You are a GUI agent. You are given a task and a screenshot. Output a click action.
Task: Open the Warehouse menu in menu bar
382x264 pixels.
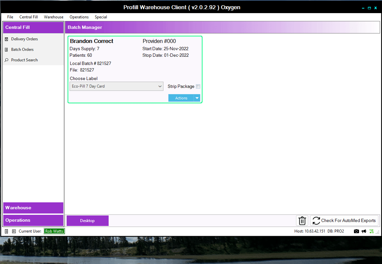click(x=53, y=17)
